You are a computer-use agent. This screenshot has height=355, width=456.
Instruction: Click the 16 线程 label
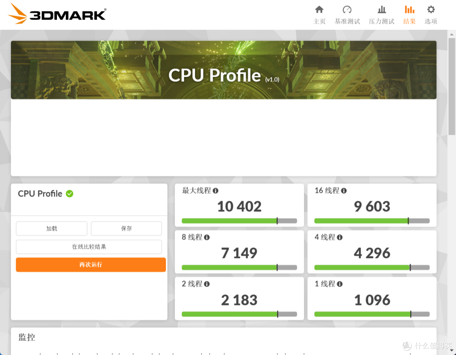327,191
